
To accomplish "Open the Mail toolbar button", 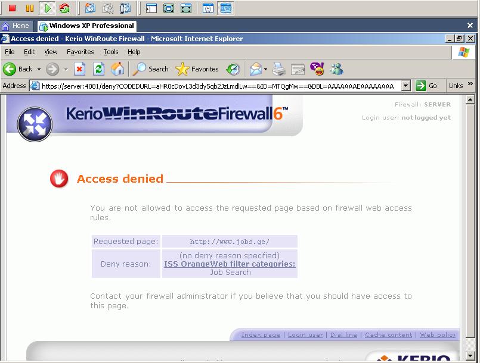I will [256, 69].
